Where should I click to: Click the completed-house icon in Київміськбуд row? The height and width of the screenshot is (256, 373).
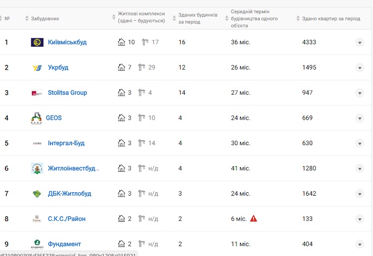point(121,42)
